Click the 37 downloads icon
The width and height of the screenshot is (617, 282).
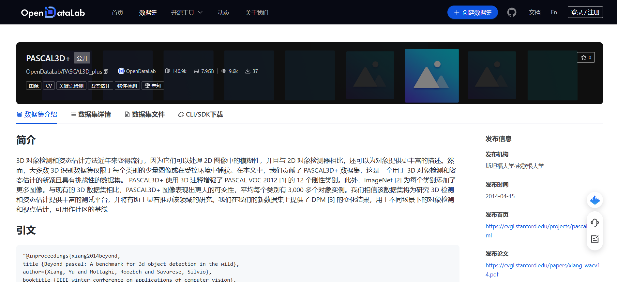pyautogui.click(x=248, y=71)
